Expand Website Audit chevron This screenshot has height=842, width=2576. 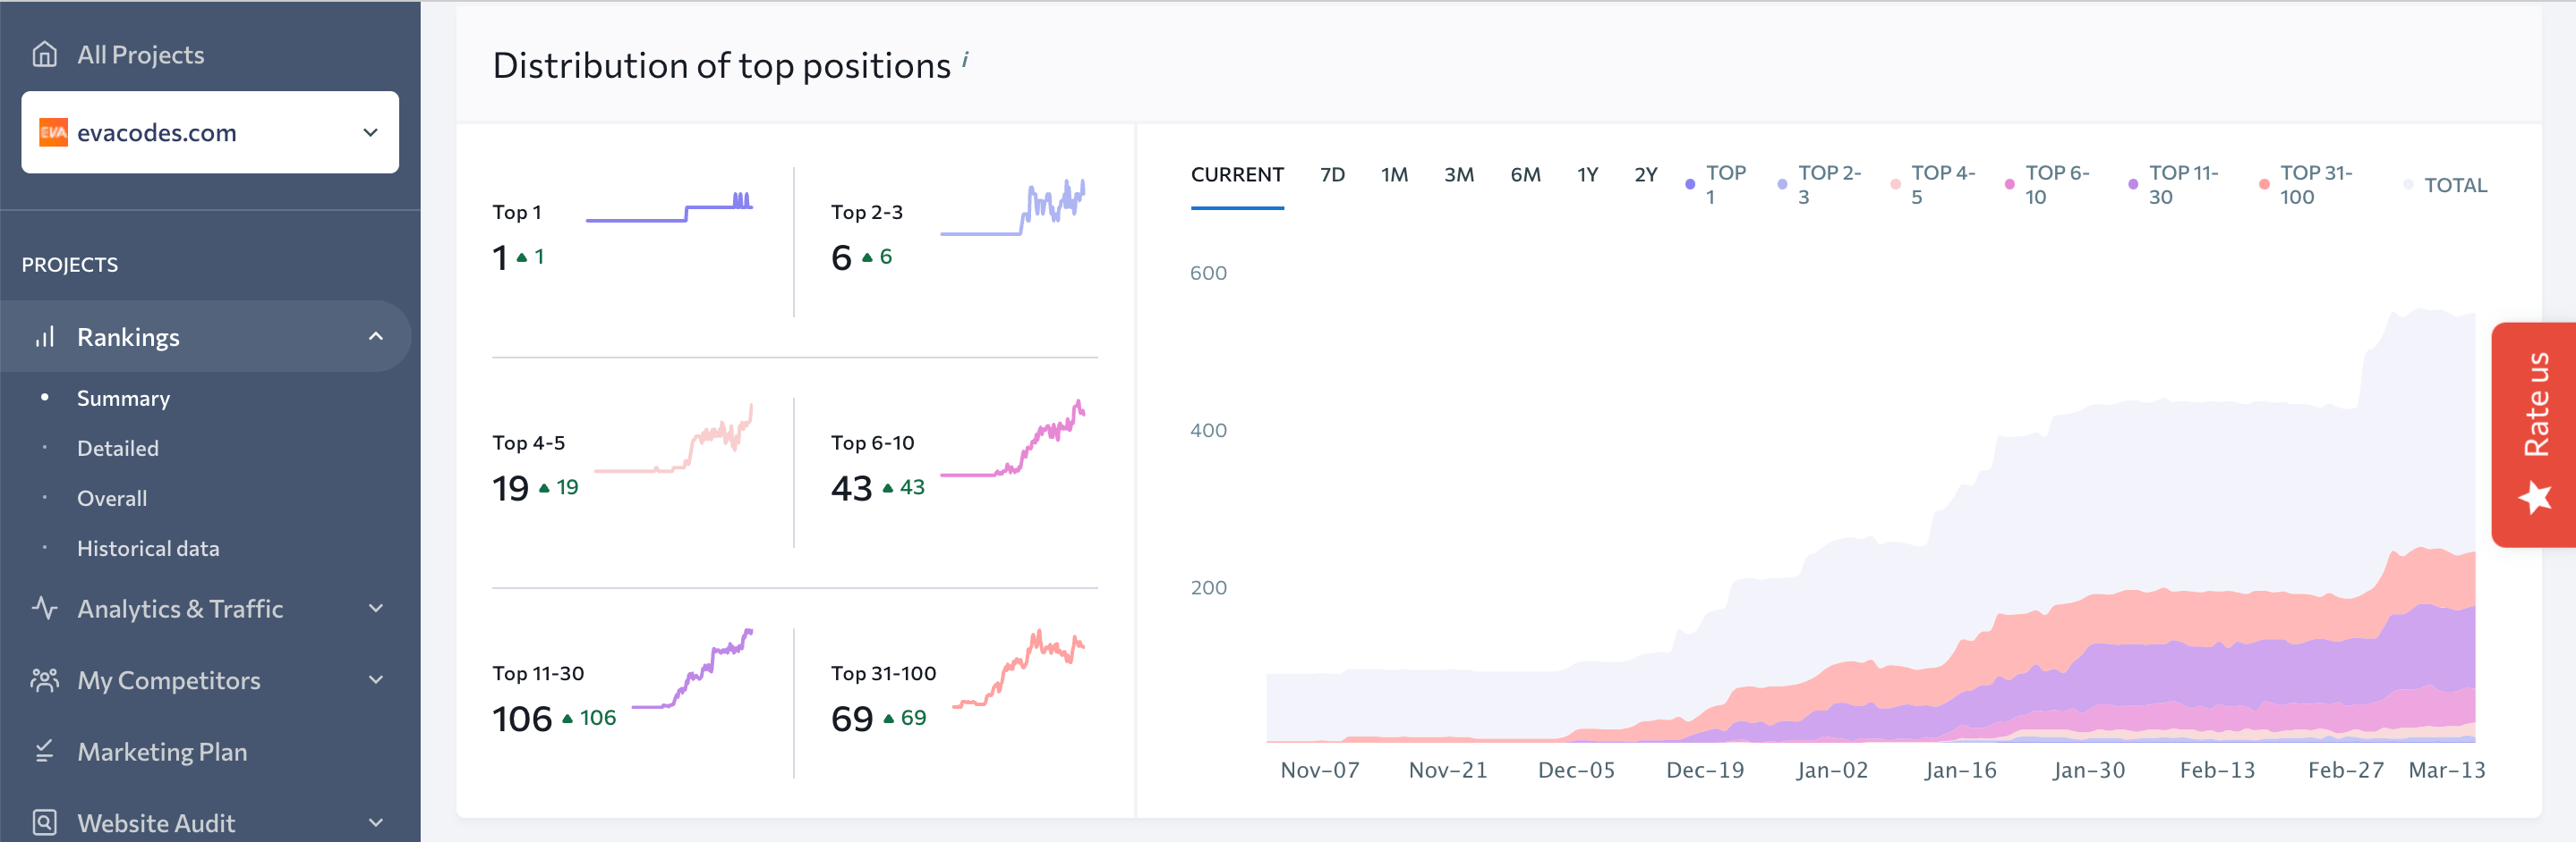pos(376,823)
